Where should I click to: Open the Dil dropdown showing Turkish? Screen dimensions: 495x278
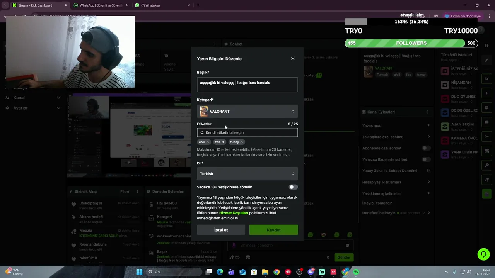pos(247,174)
